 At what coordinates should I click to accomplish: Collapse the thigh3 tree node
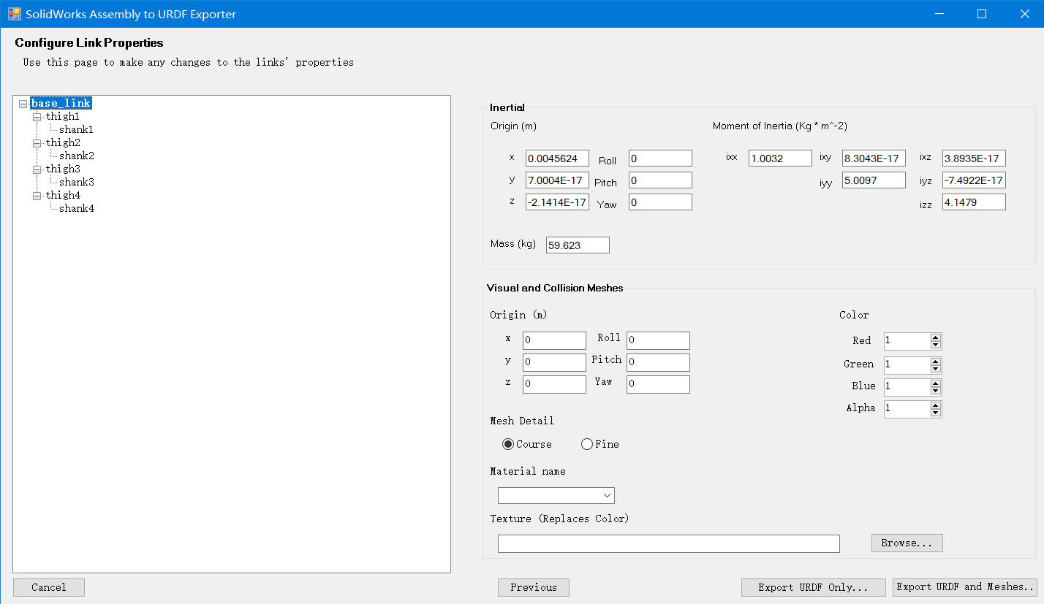click(37, 169)
